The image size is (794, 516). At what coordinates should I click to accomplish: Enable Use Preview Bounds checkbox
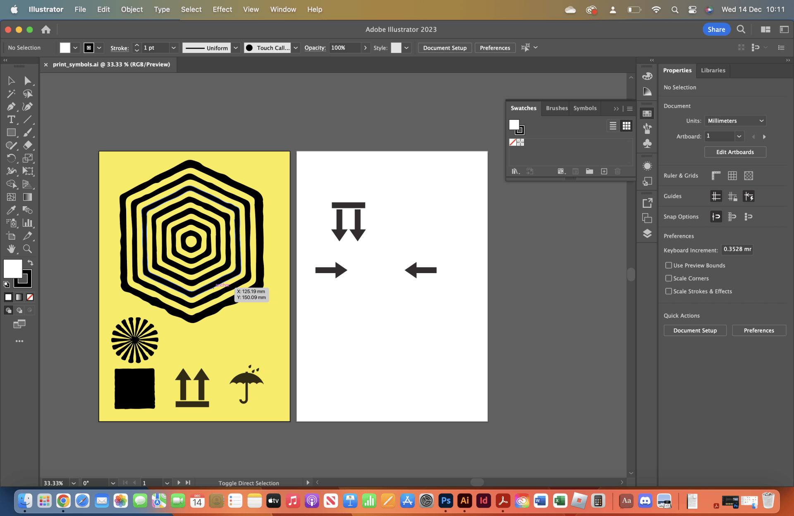(x=668, y=265)
